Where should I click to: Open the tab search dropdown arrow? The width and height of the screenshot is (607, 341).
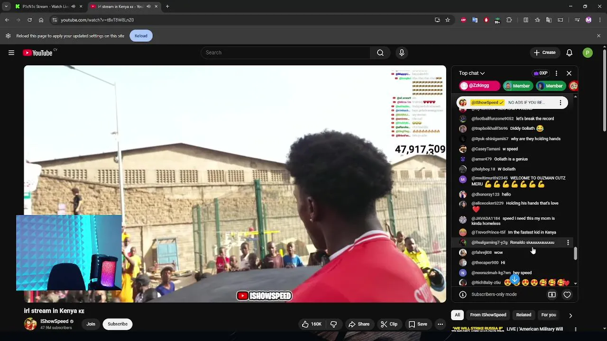(x=6, y=7)
